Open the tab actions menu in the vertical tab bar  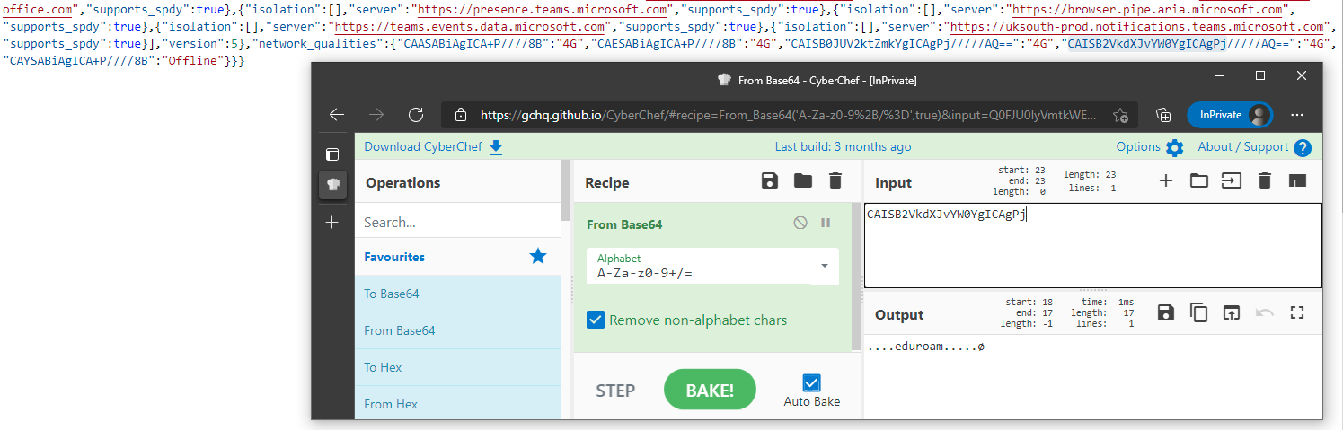(332, 154)
